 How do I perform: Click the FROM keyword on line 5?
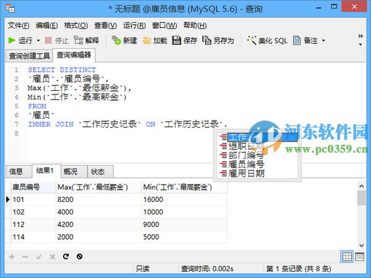click(37, 106)
